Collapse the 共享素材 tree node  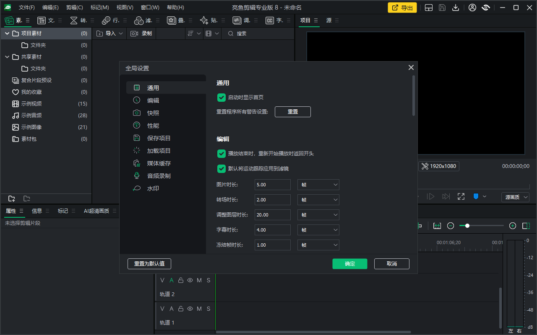pos(7,57)
